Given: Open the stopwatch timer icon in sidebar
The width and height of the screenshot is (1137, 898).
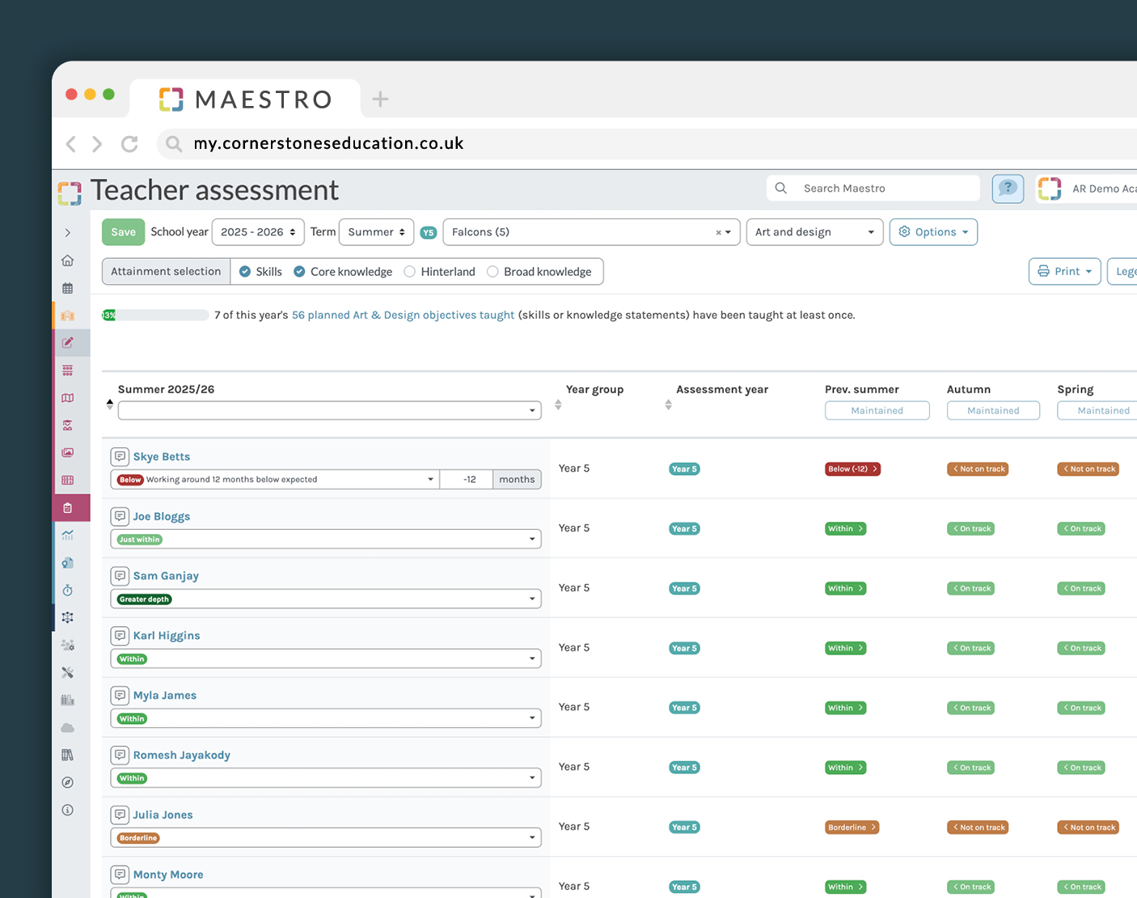Looking at the screenshot, I should coord(68,590).
